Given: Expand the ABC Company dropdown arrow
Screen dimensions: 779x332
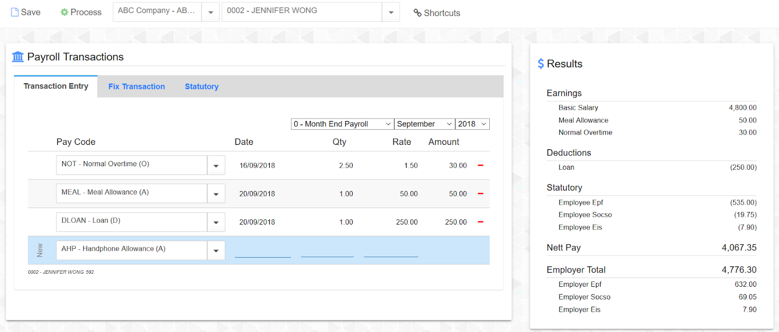Looking at the screenshot, I should pos(210,12).
